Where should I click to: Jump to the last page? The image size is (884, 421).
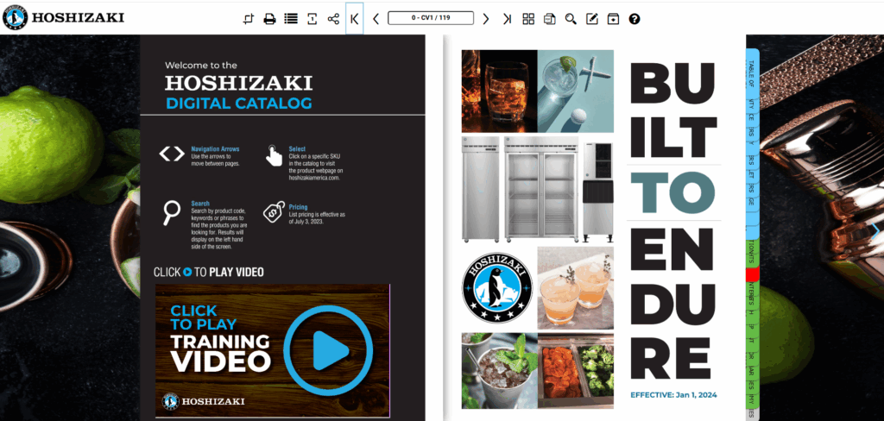(507, 19)
